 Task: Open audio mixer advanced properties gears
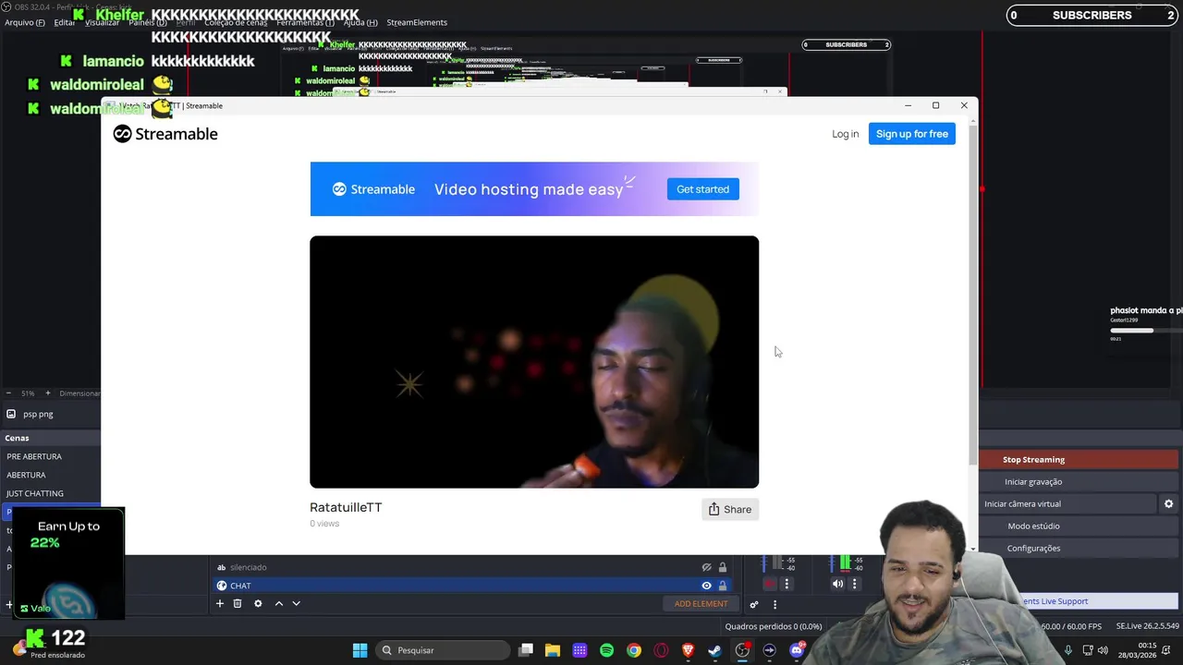[754, 605]
